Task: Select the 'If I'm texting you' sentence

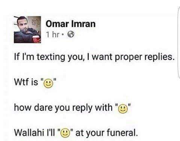Action: click(94, 57)
